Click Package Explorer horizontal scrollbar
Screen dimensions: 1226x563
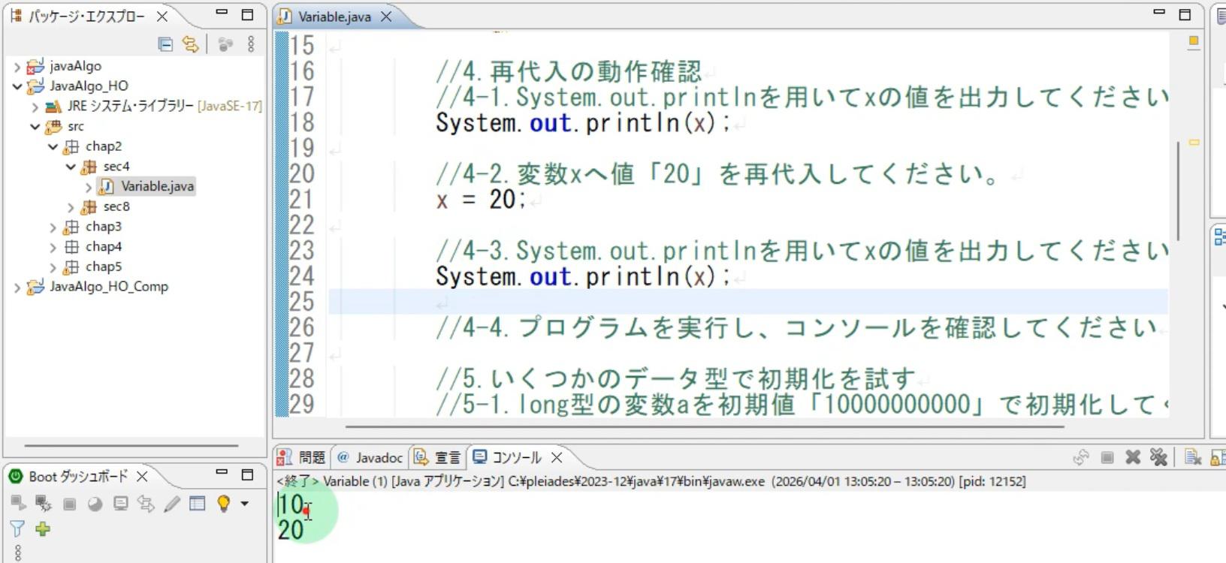click(x=131, y=446)
